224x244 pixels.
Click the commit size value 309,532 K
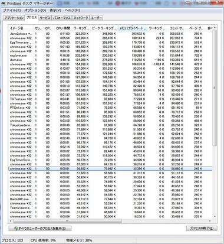[176, 34]
